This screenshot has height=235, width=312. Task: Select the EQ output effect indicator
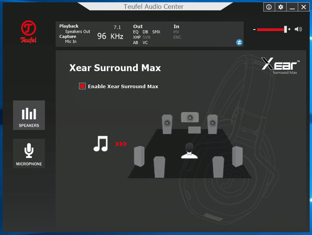tap(136, 32)
